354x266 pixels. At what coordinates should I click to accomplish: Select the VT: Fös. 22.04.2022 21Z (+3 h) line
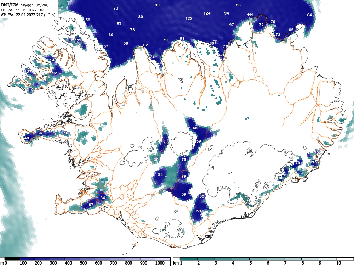pyautogui.click(x=28, y=15)
